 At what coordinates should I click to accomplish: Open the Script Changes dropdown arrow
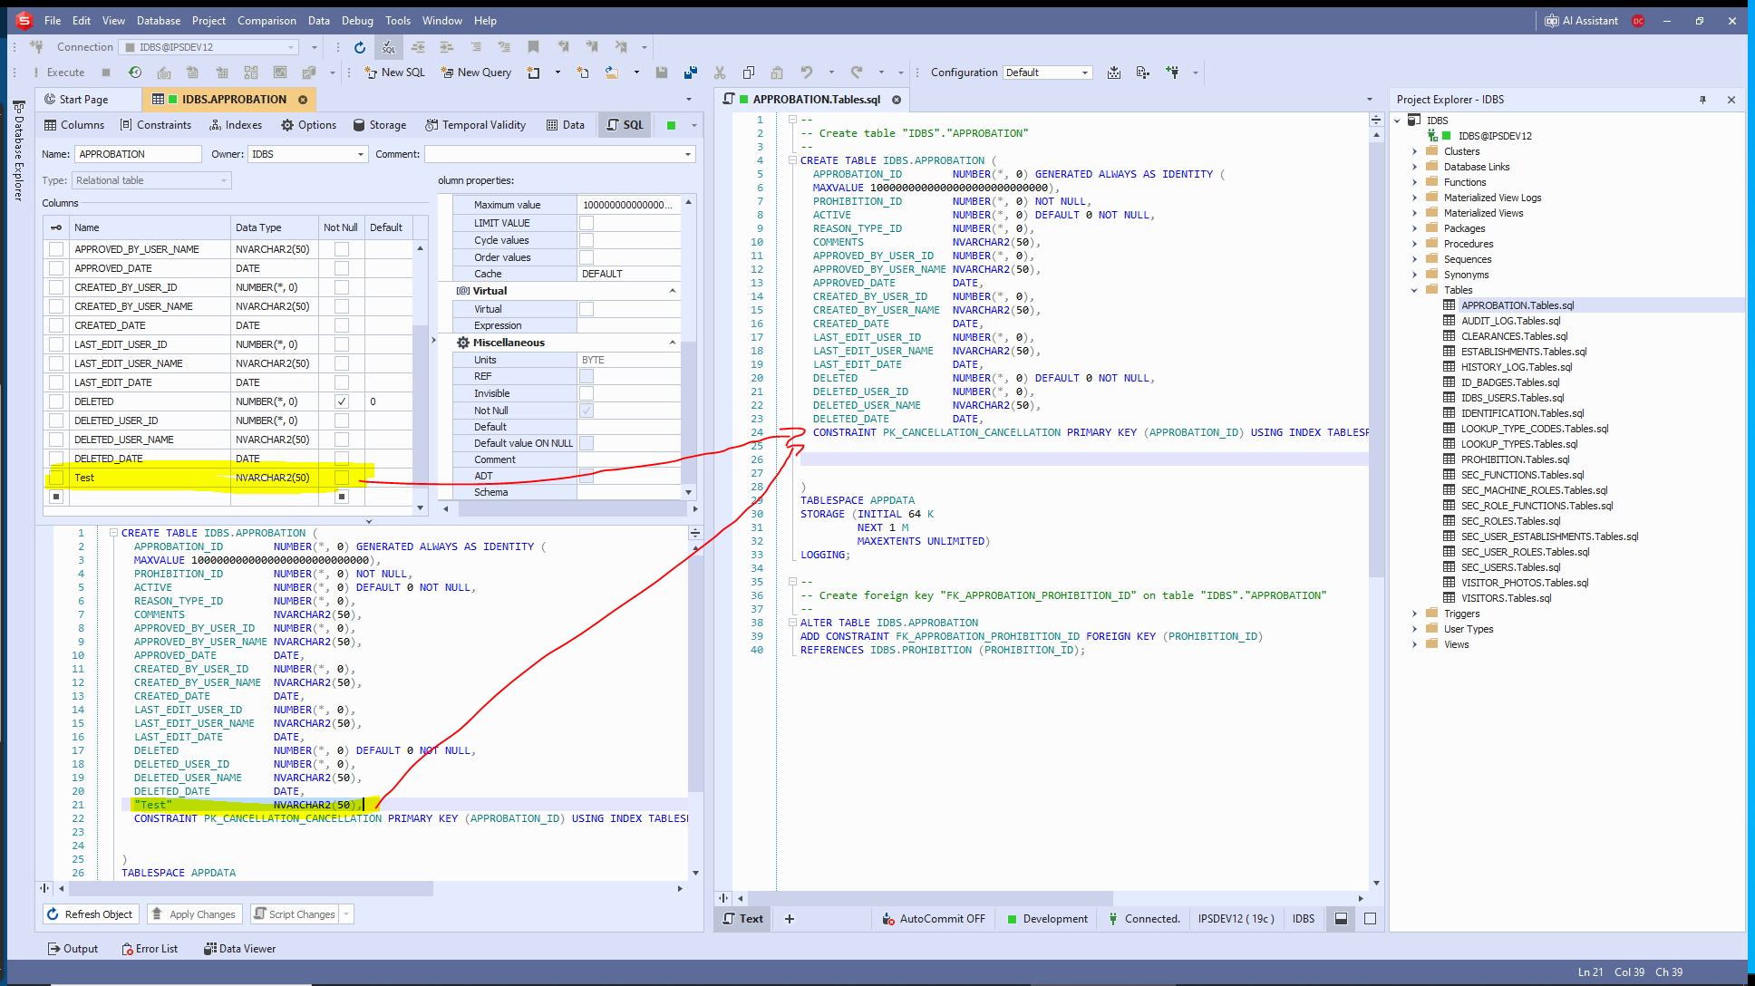(346, 914)
